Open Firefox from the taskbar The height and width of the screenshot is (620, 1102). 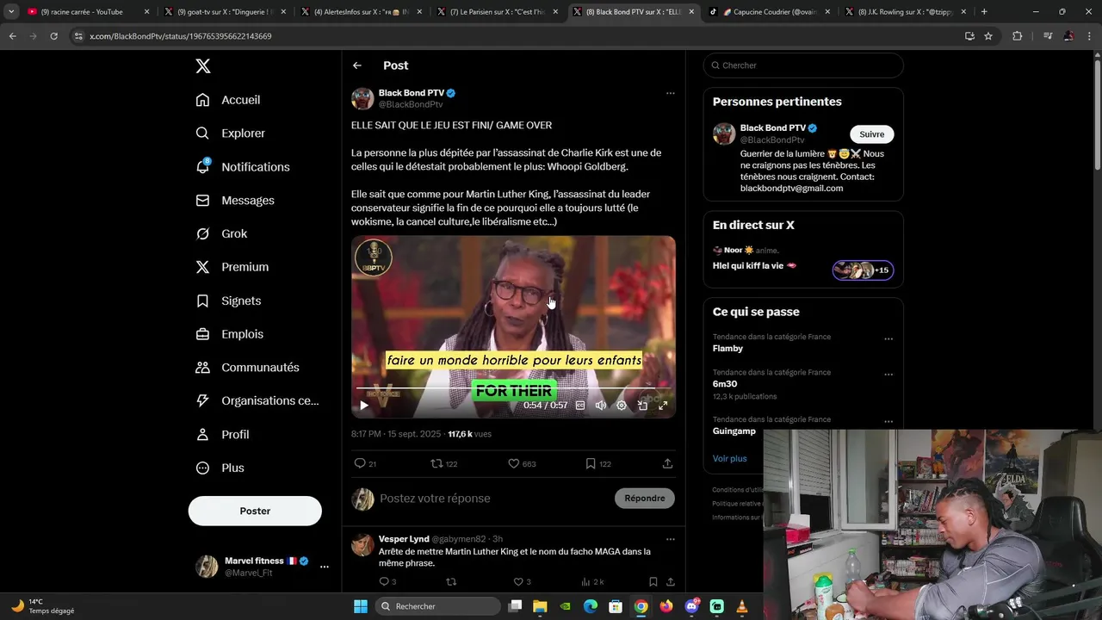point(666,606)
